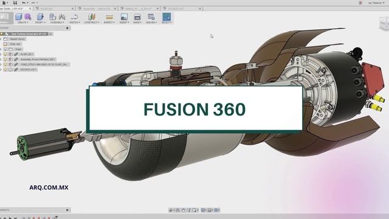
Task: Open the INSERT dropdown menu
Action: click(x=124, y=23)
